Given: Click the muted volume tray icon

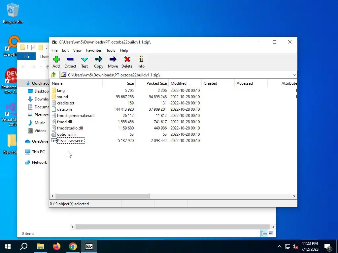Looking at the screenshot, I should pyautogui.click(x=295, y=246).
